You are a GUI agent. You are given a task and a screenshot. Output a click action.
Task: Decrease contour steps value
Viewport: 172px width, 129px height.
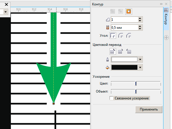(x=140, y=21)
